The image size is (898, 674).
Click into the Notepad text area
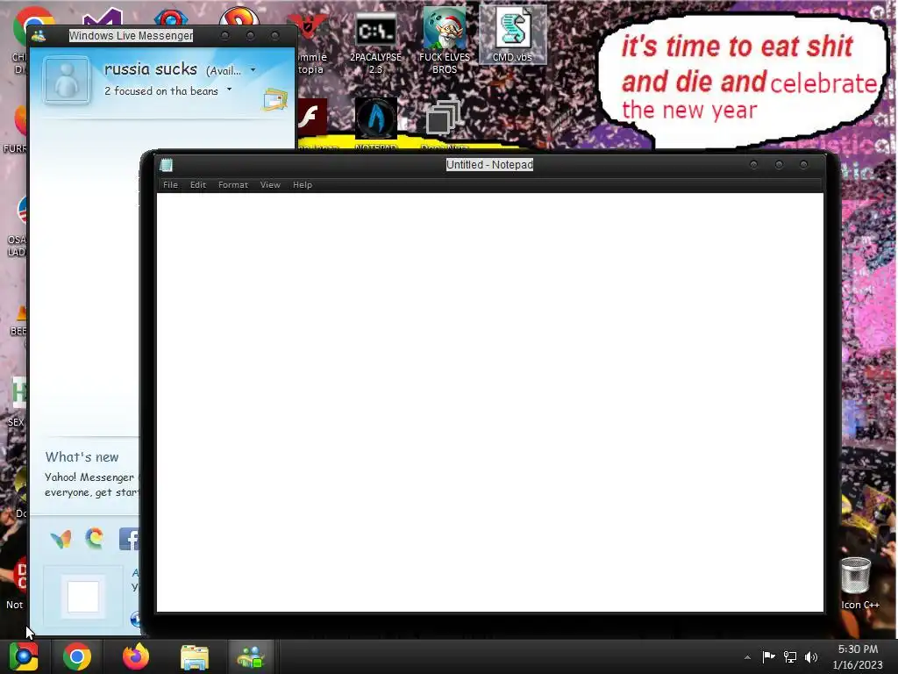(x=489, y=402)
